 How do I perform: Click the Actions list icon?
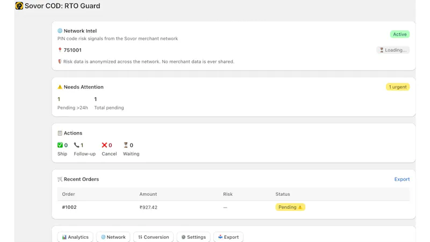[x=60, y=133]
